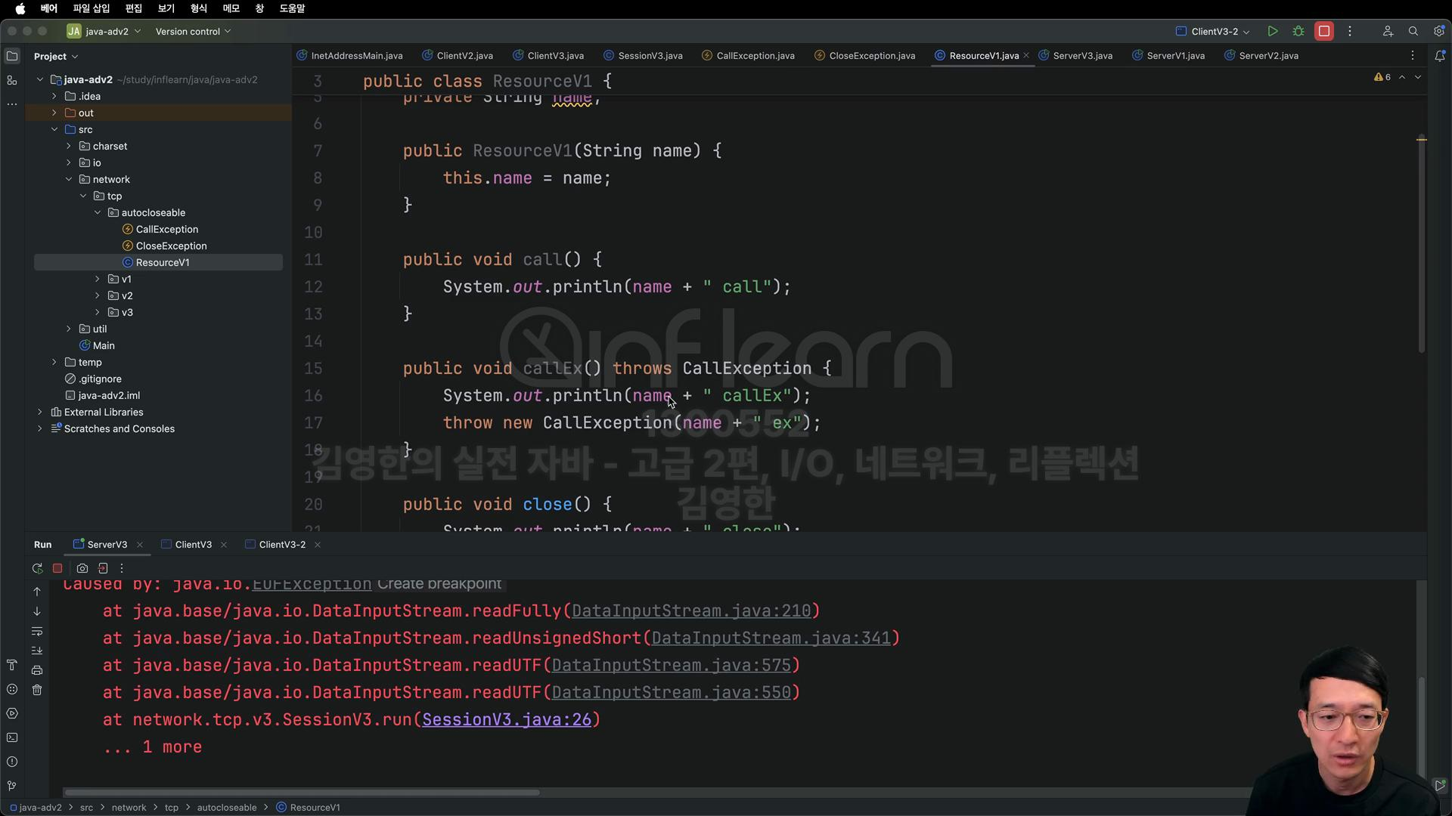
Task: Click the warnings count indicator 6
Action: pos(1382,77)
